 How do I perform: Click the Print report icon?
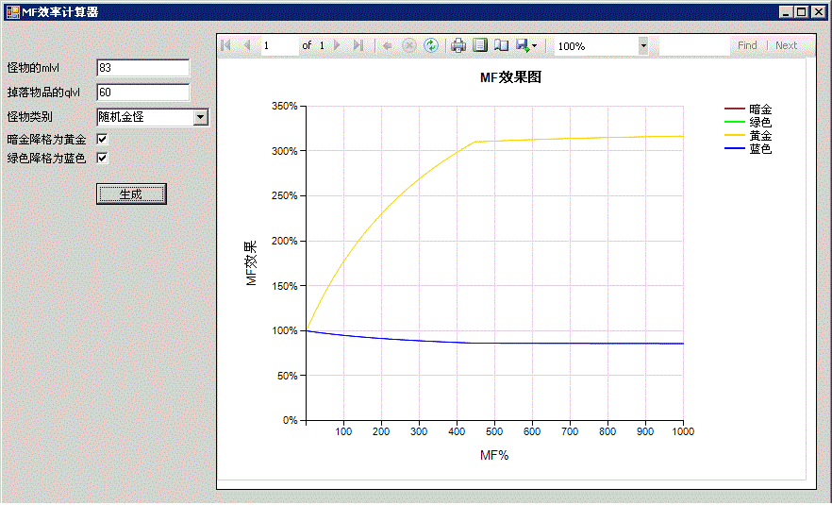click(x=458, y=45)
